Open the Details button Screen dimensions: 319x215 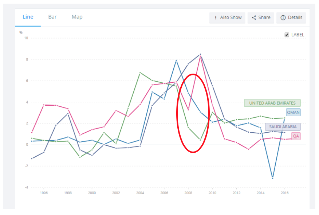(291, 17)
